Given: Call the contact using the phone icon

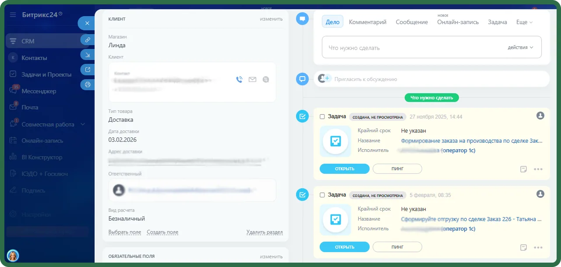Looking at the screenshot, I should (239, 80).
